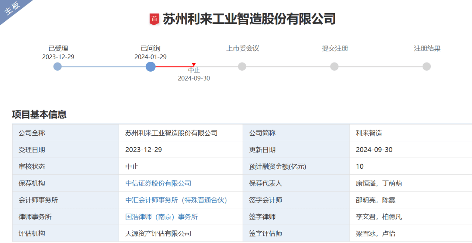The image size is (472, 243).
Task: Click the date 2024-09-30 under 中止 timeline marker
Action: point(194,78)
